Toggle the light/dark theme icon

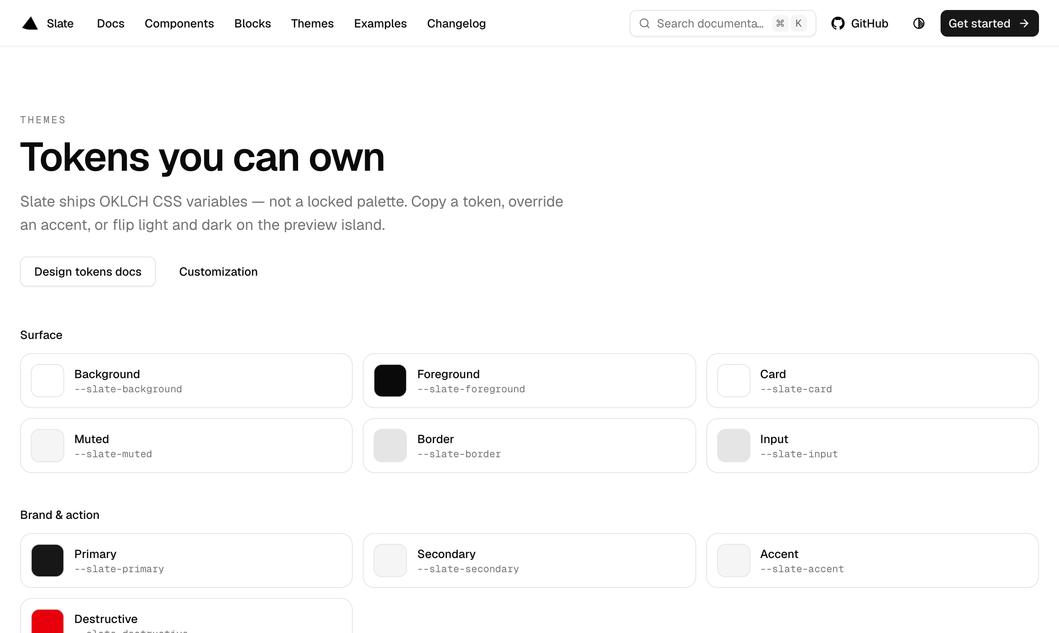click(919, 23)
